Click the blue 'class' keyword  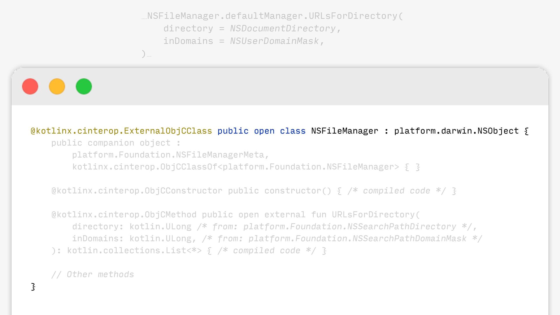[293, 131]
